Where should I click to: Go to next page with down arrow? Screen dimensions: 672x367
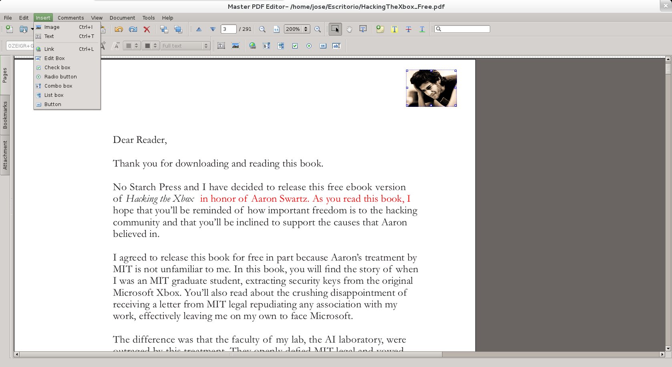(x=213, y=29)
